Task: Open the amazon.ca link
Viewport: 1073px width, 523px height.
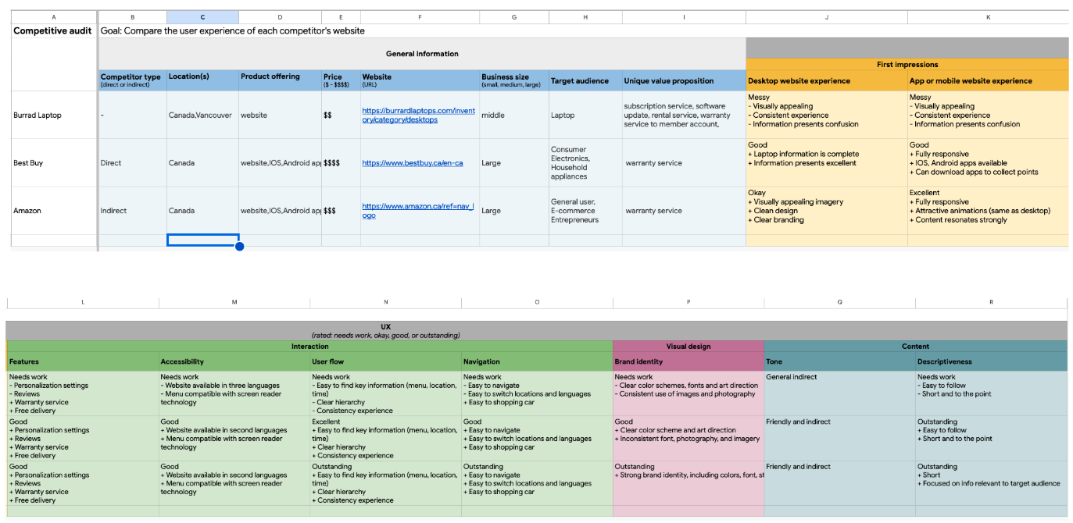Action: pos(418,211)
